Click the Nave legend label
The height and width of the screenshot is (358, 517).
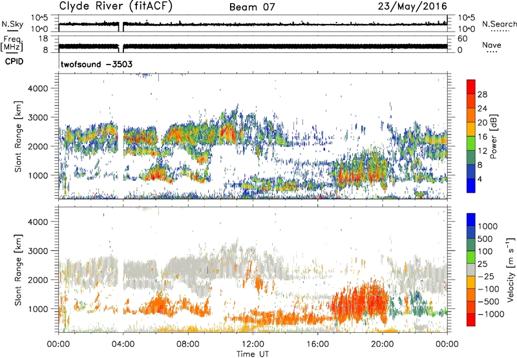click(x=492, y=45)
